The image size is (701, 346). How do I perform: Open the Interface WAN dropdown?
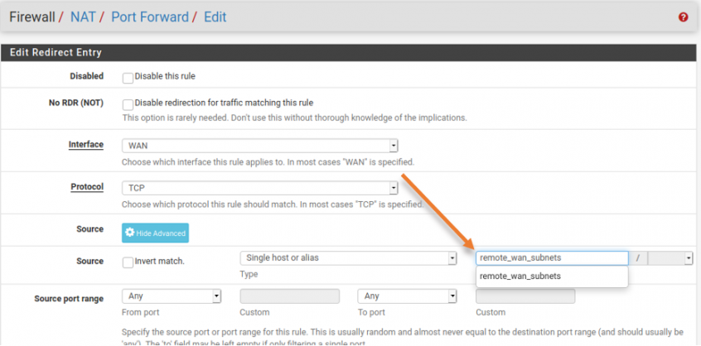click(259, 146)
